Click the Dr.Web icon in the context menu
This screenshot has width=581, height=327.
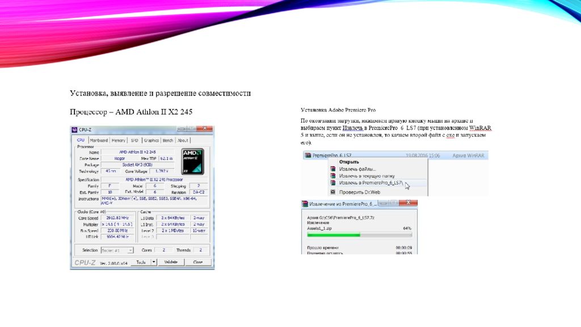click(x=333, y=192)
